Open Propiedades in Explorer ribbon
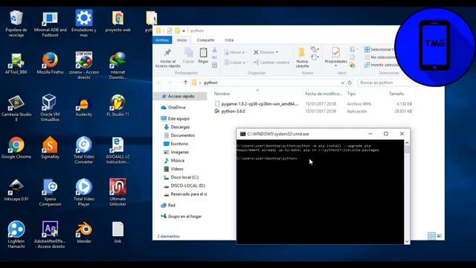Viewport: 476px width, 268px height. [335, 56]
